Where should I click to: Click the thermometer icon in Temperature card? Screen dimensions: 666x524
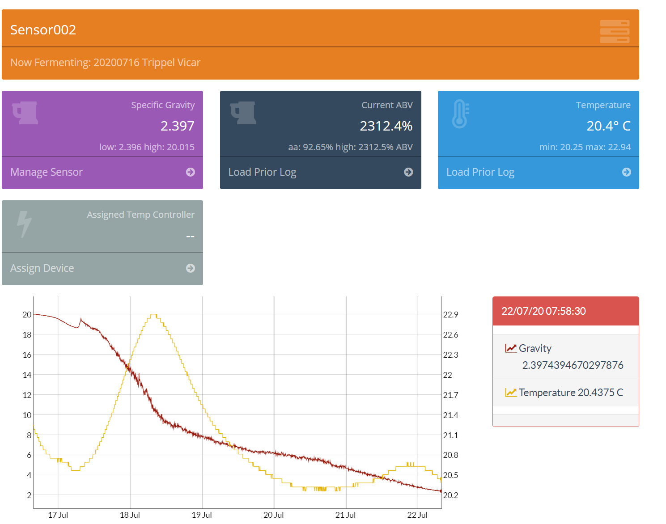pyautogui.click(x=461, y=114)
